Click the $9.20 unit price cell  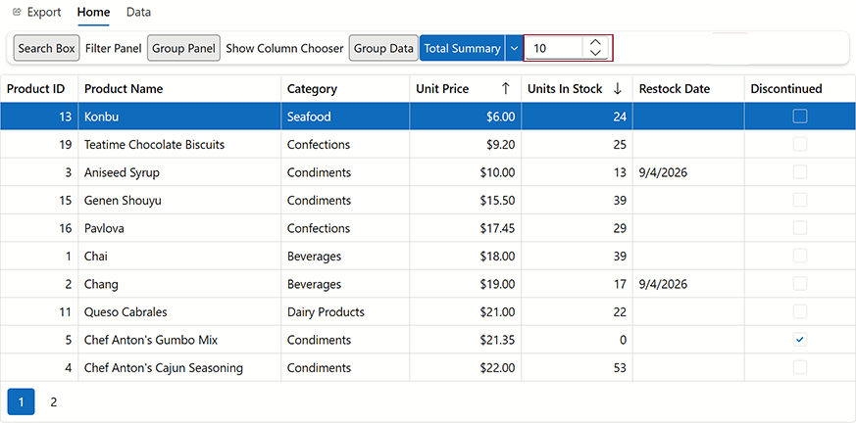pyautogui.click(x=466, y=144)
